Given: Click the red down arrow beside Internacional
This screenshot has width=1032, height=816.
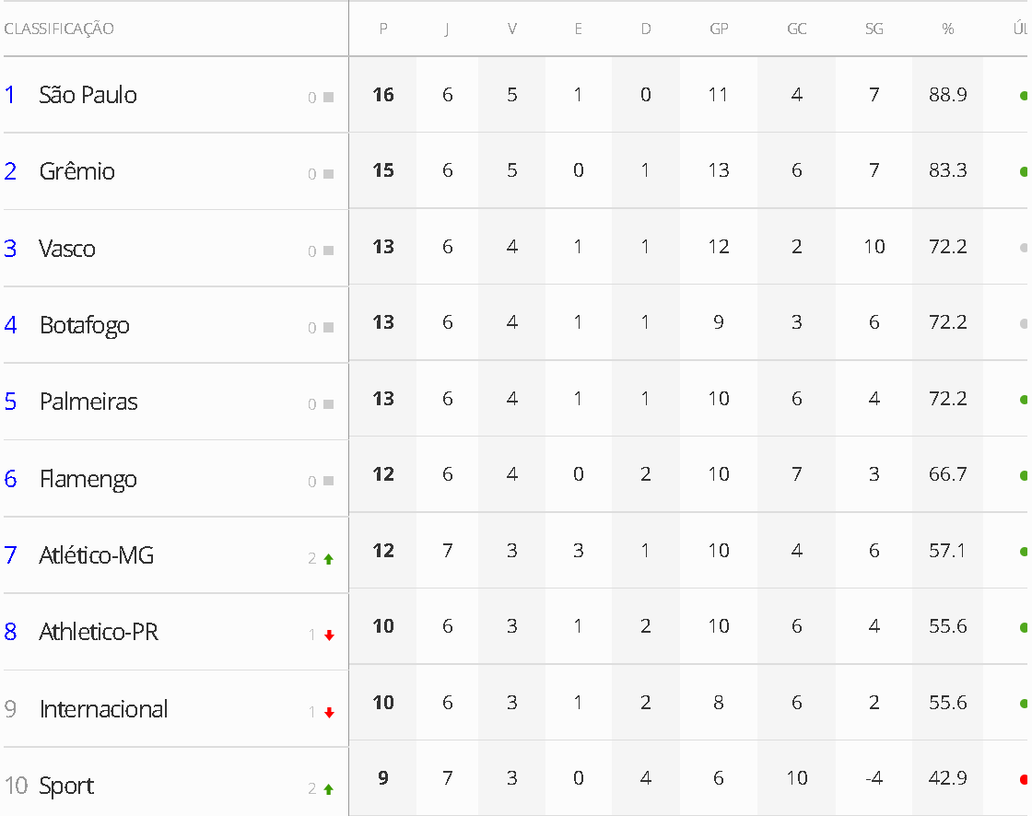Looking at the screenshot, I should 329,712.
